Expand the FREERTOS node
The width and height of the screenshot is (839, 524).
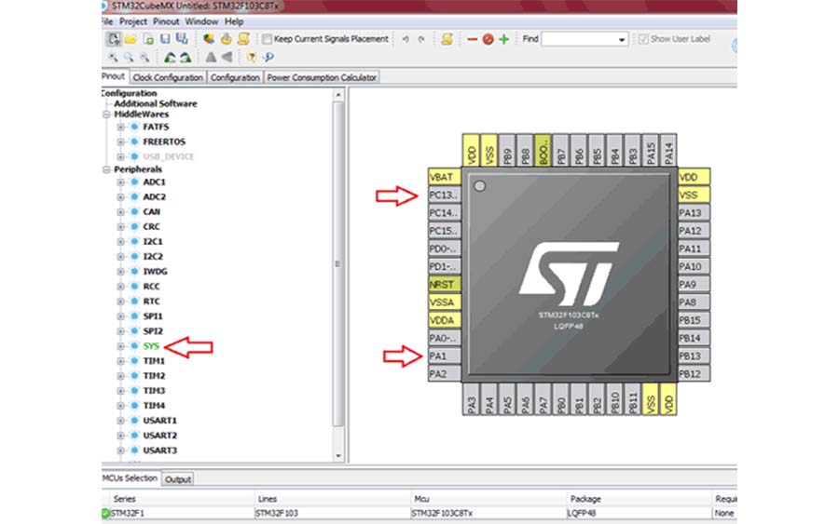pyautogui.click(x=120, y=142)
